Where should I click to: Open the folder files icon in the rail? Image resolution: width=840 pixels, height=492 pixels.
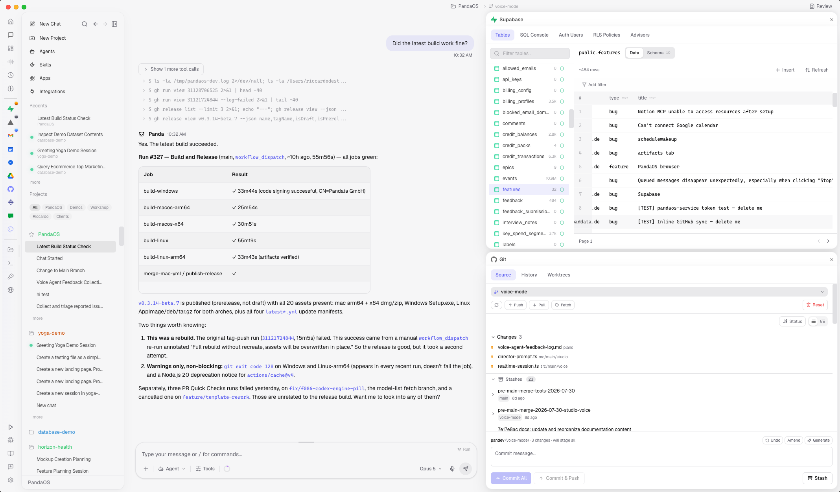tap(11, 250)
